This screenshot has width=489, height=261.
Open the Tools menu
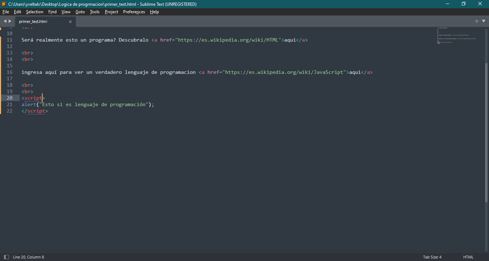point(95,12)
